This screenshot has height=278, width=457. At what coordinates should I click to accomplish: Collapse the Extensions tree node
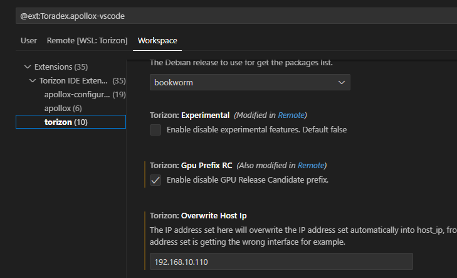pos(28,67)
